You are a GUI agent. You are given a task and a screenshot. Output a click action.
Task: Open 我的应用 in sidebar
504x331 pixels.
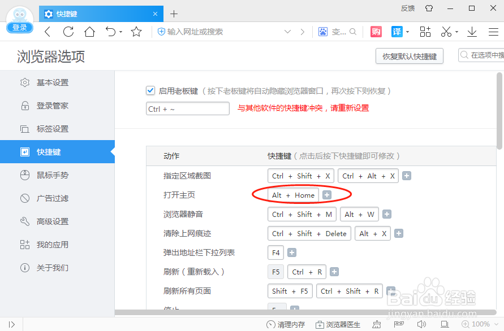[57, 245]
